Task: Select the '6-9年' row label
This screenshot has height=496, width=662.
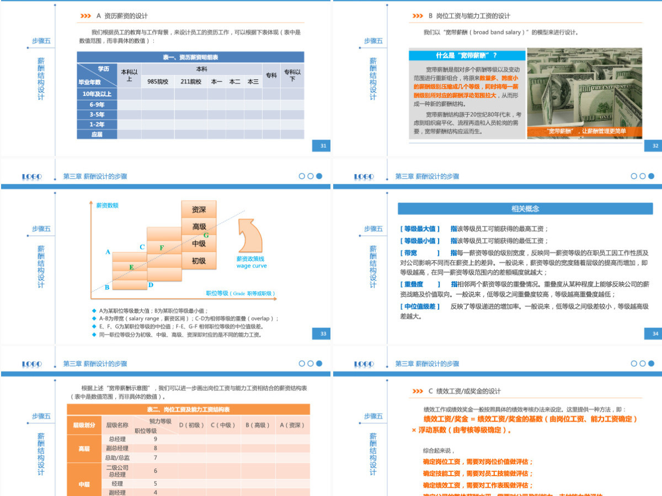Action: pos(97,104)
